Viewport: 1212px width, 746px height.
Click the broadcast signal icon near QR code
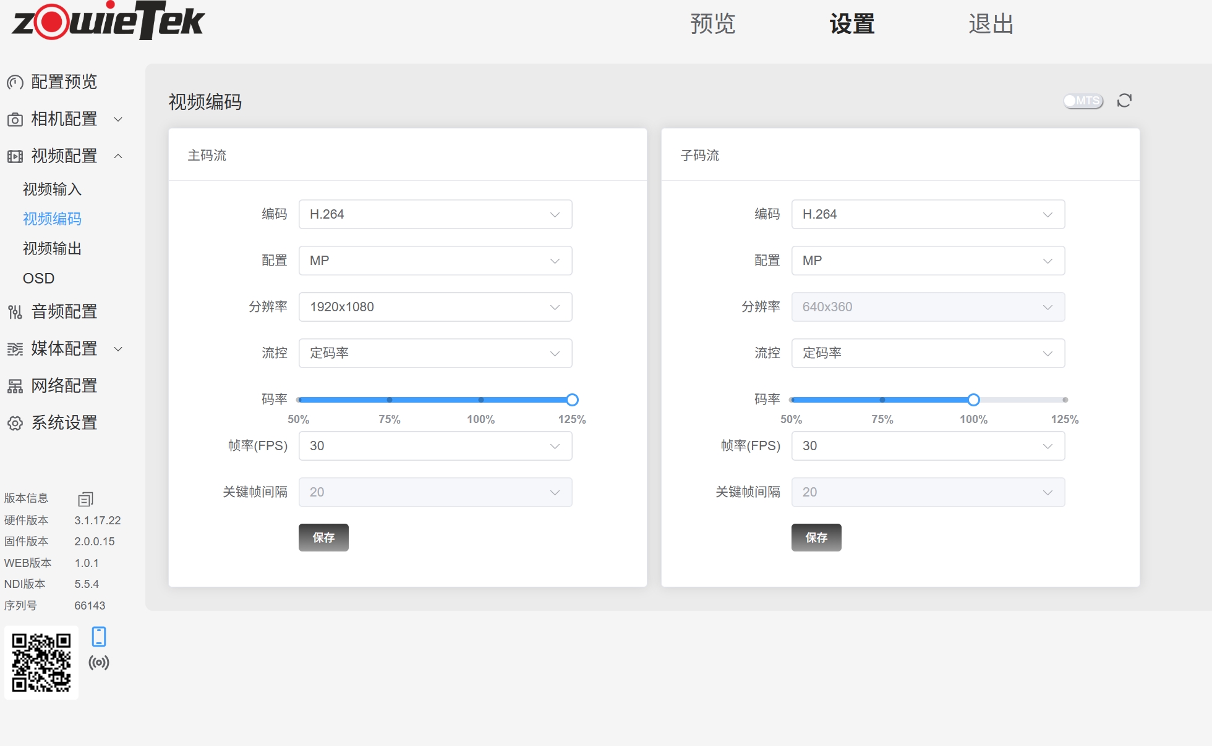[x=99, y=663]
